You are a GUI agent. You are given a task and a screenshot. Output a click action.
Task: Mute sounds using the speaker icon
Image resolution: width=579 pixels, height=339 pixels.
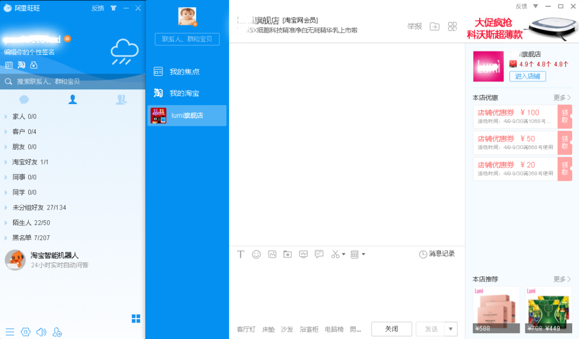click(x=41, y=332)
